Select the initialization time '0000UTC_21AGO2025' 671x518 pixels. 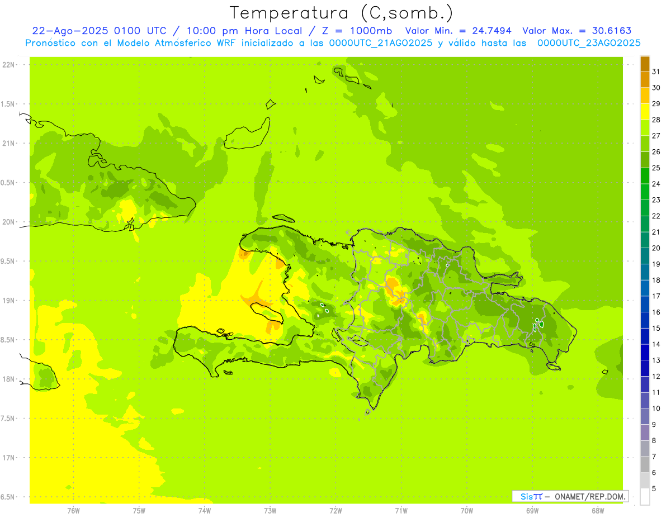pos(381,43)
